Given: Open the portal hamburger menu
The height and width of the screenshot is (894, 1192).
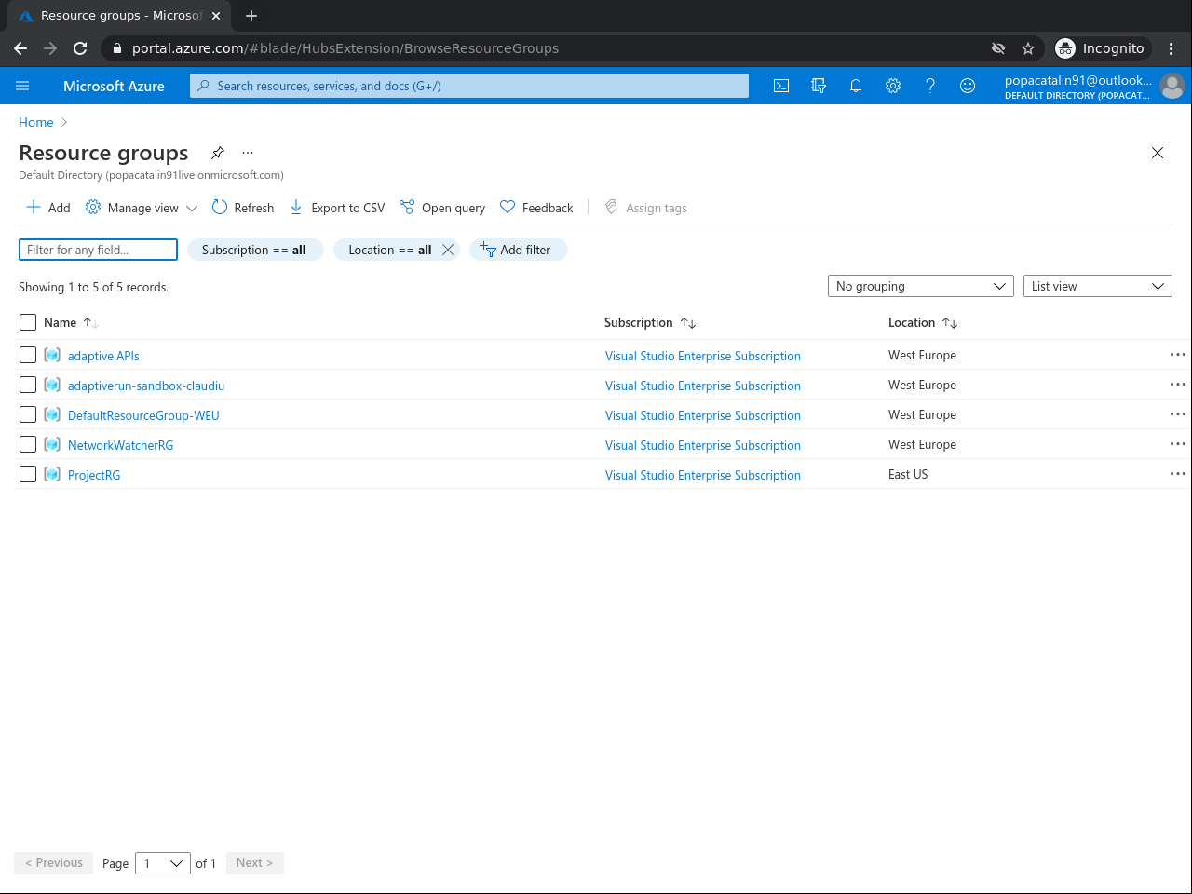Looking at the screenshot, I should pyautogui.click(x=22, y=85).
